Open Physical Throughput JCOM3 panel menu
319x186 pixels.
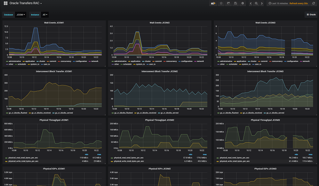point(265,120)
